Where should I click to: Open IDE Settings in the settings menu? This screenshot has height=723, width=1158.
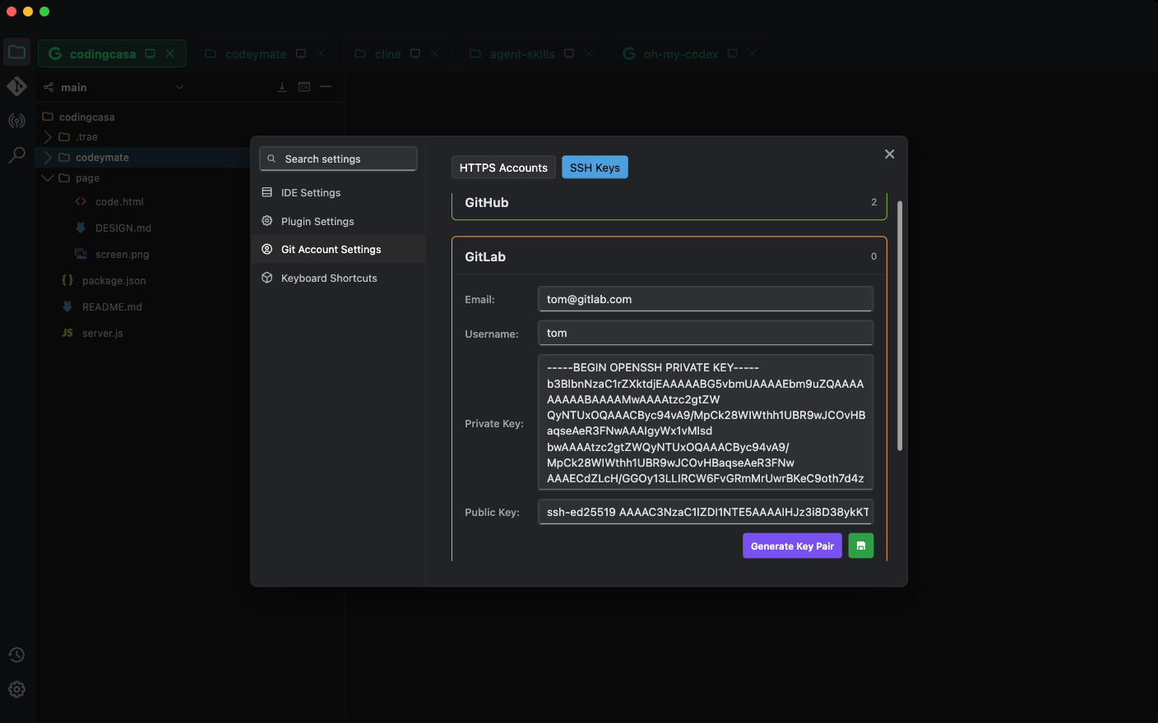pyautogui.click(x=338, y=192)
